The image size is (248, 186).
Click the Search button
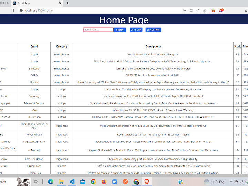pos(120,30)
